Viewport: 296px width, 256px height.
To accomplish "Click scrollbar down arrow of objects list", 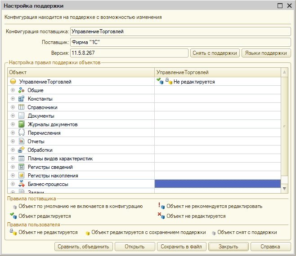I will 284,188.
